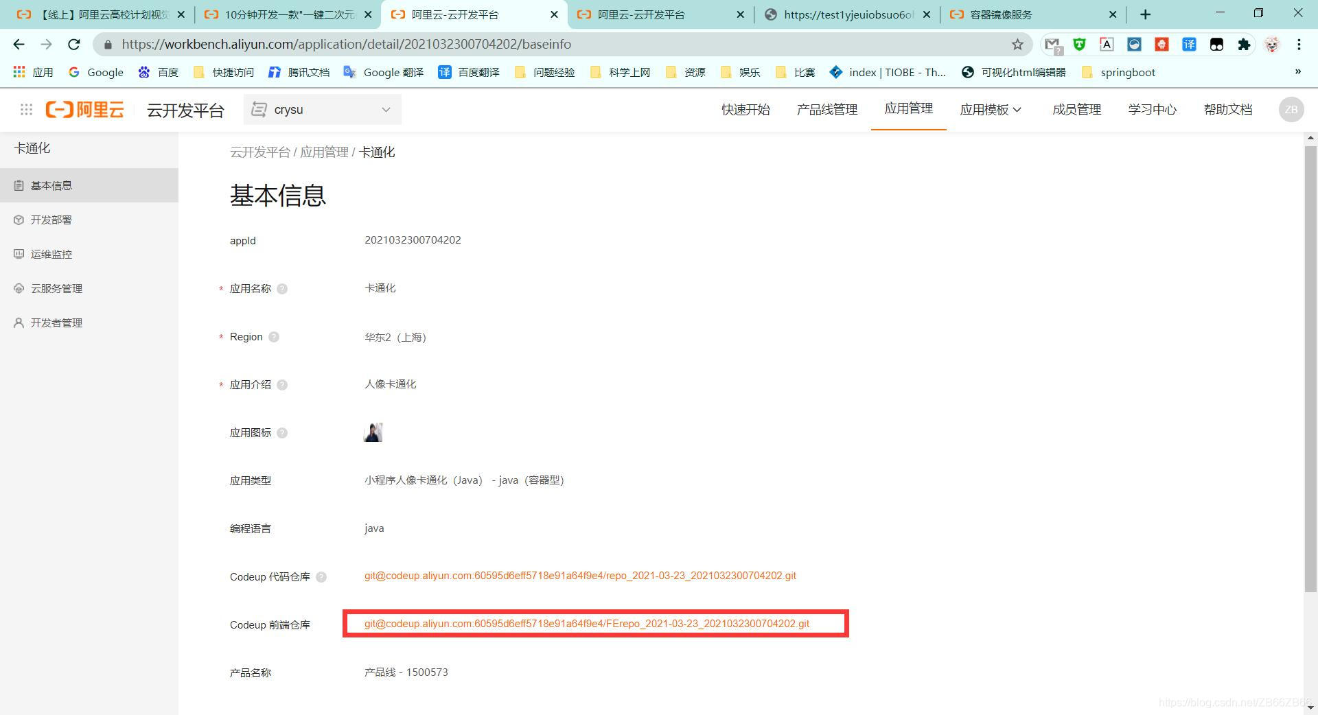Click the Aliyun logo
The height and width of the screenshot is (715, 1318).
click(84, 109)
